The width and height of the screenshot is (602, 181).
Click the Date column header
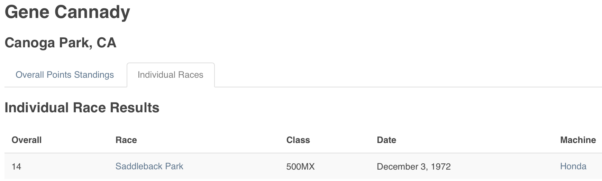tap(386, 140)
